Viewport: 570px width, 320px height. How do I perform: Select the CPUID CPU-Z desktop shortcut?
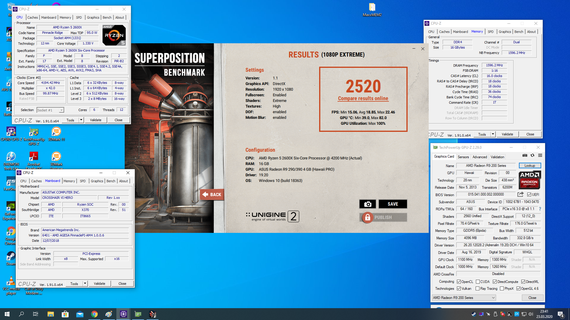(11, 134)
